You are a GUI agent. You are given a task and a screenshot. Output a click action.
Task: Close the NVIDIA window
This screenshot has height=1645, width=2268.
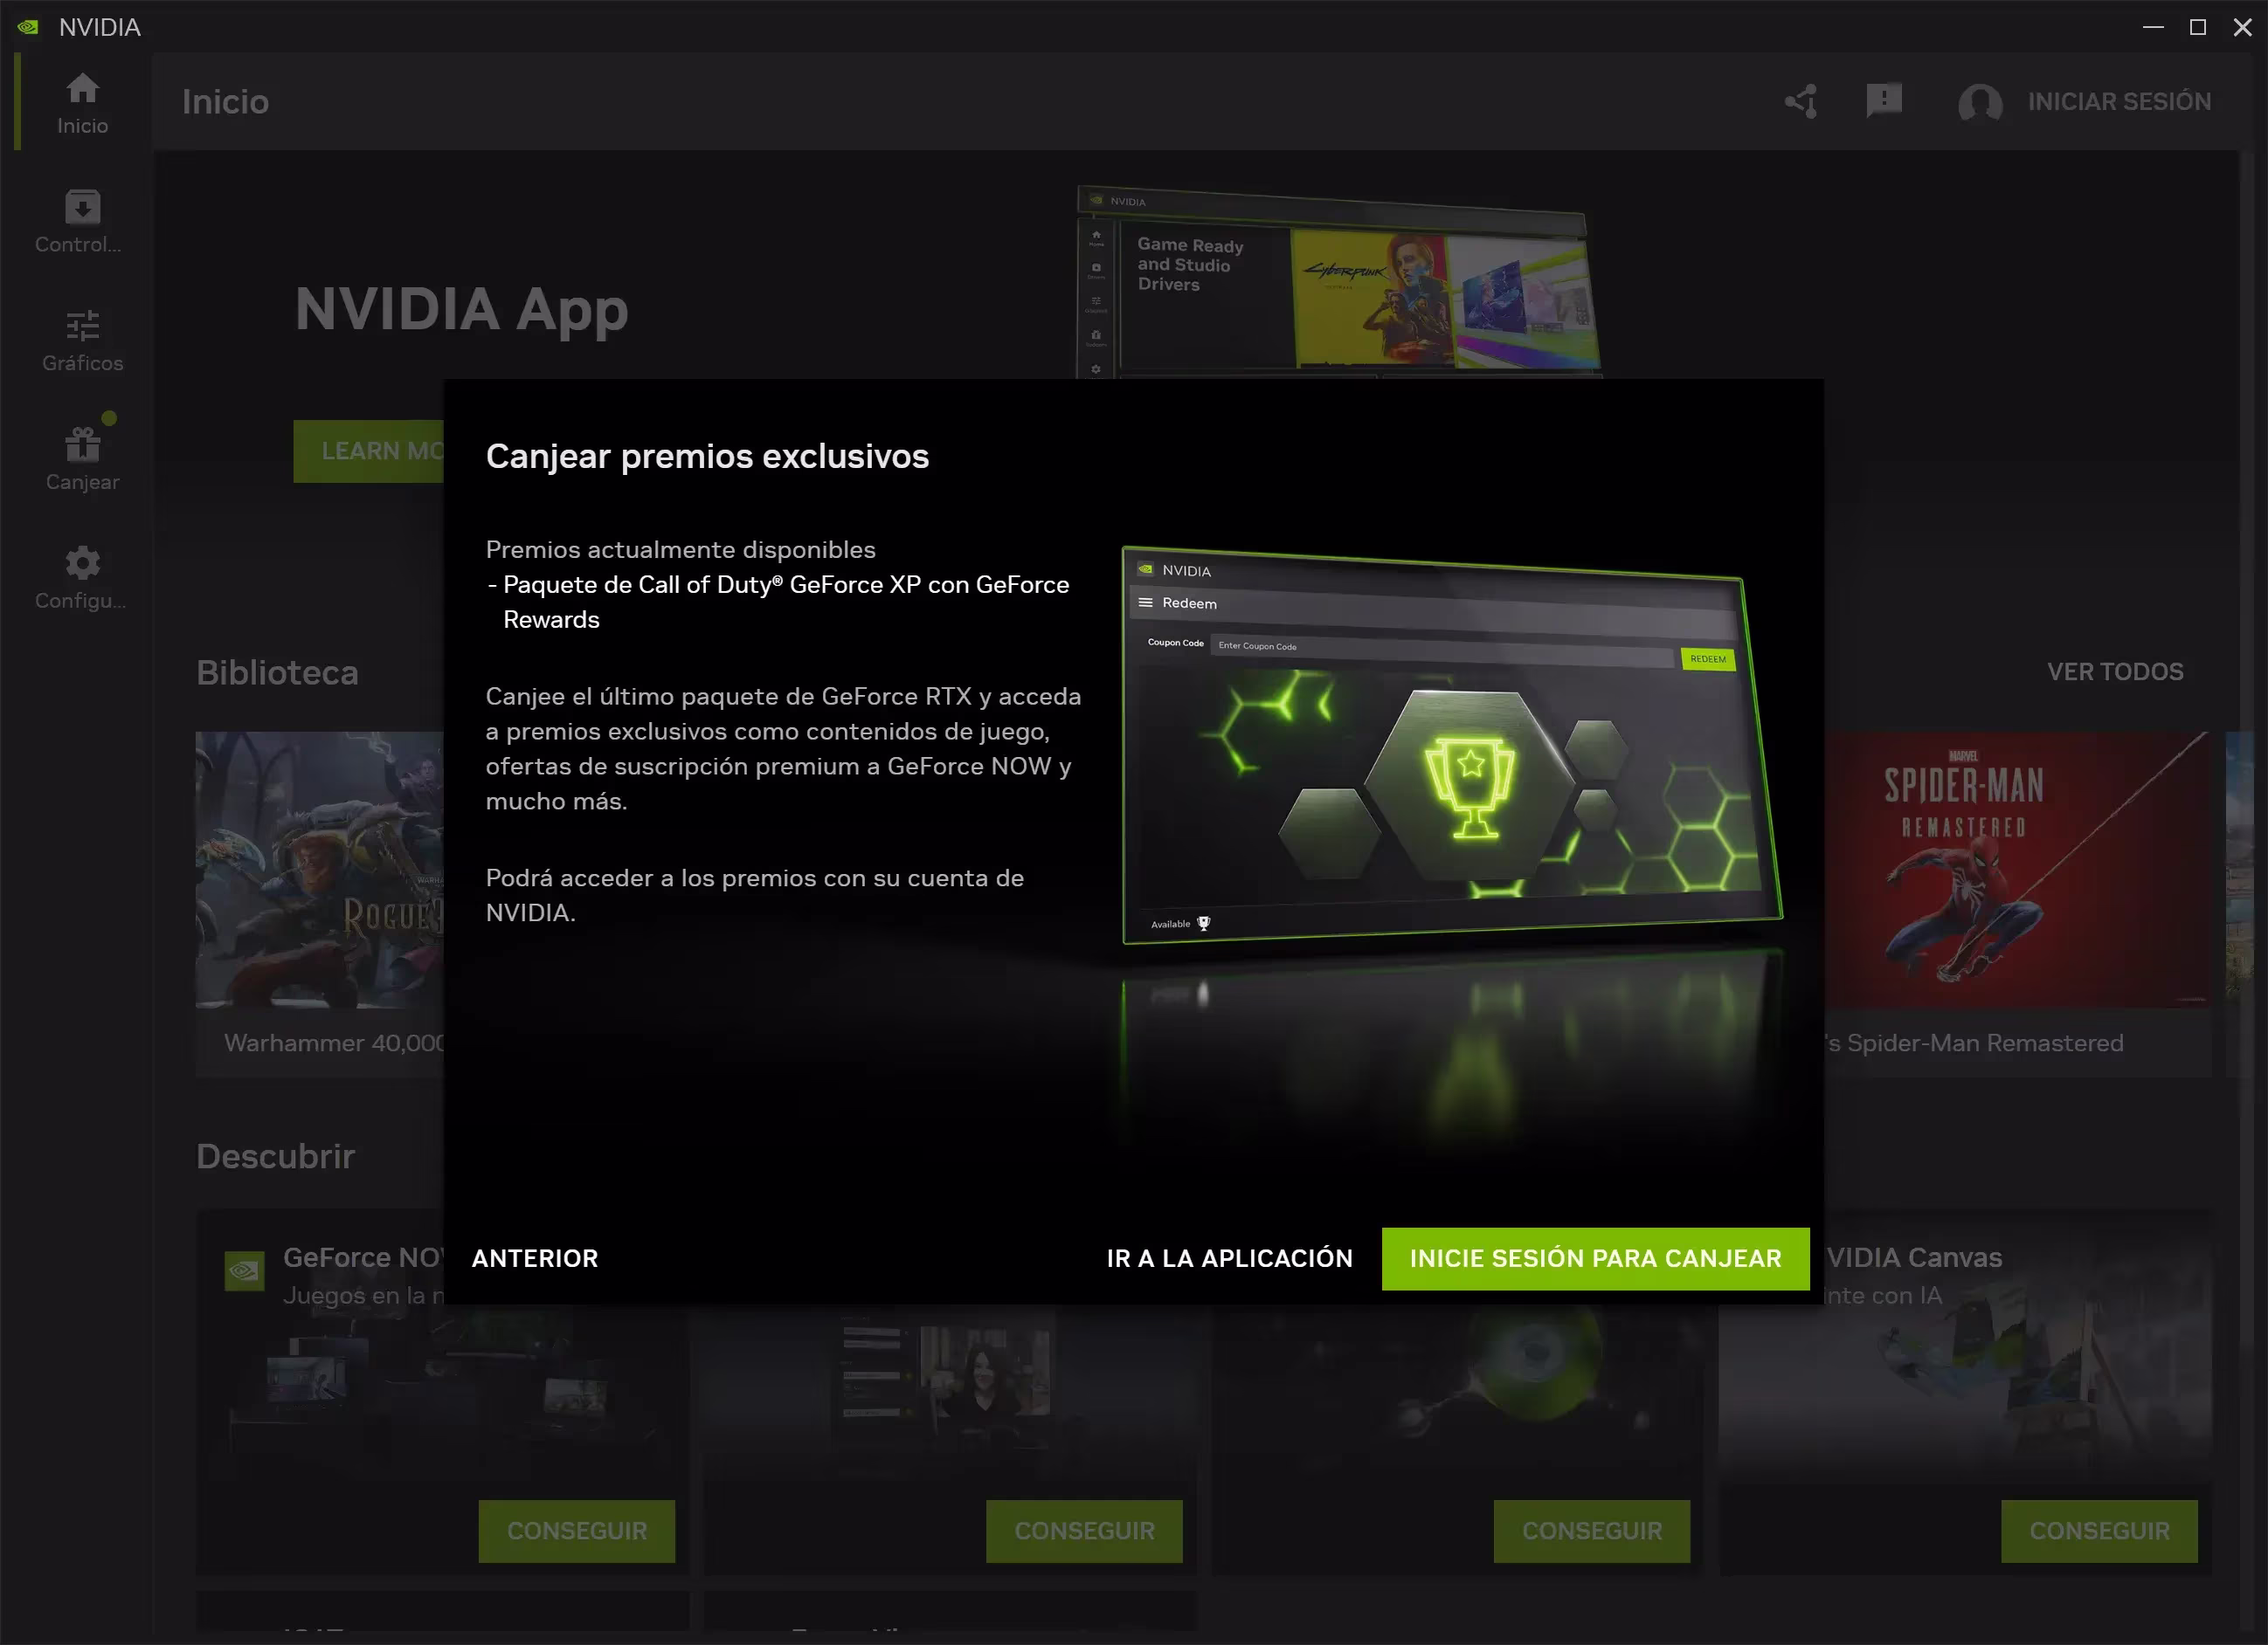[2242, 27]
